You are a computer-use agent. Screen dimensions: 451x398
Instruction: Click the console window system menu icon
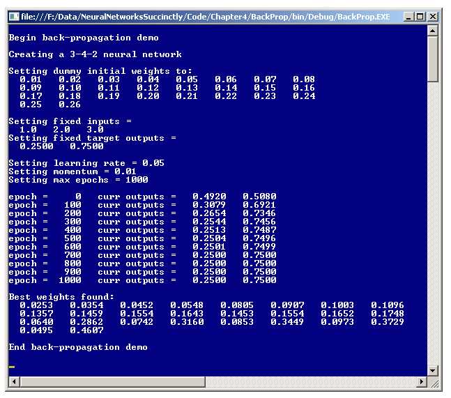[x=14, y=17]
